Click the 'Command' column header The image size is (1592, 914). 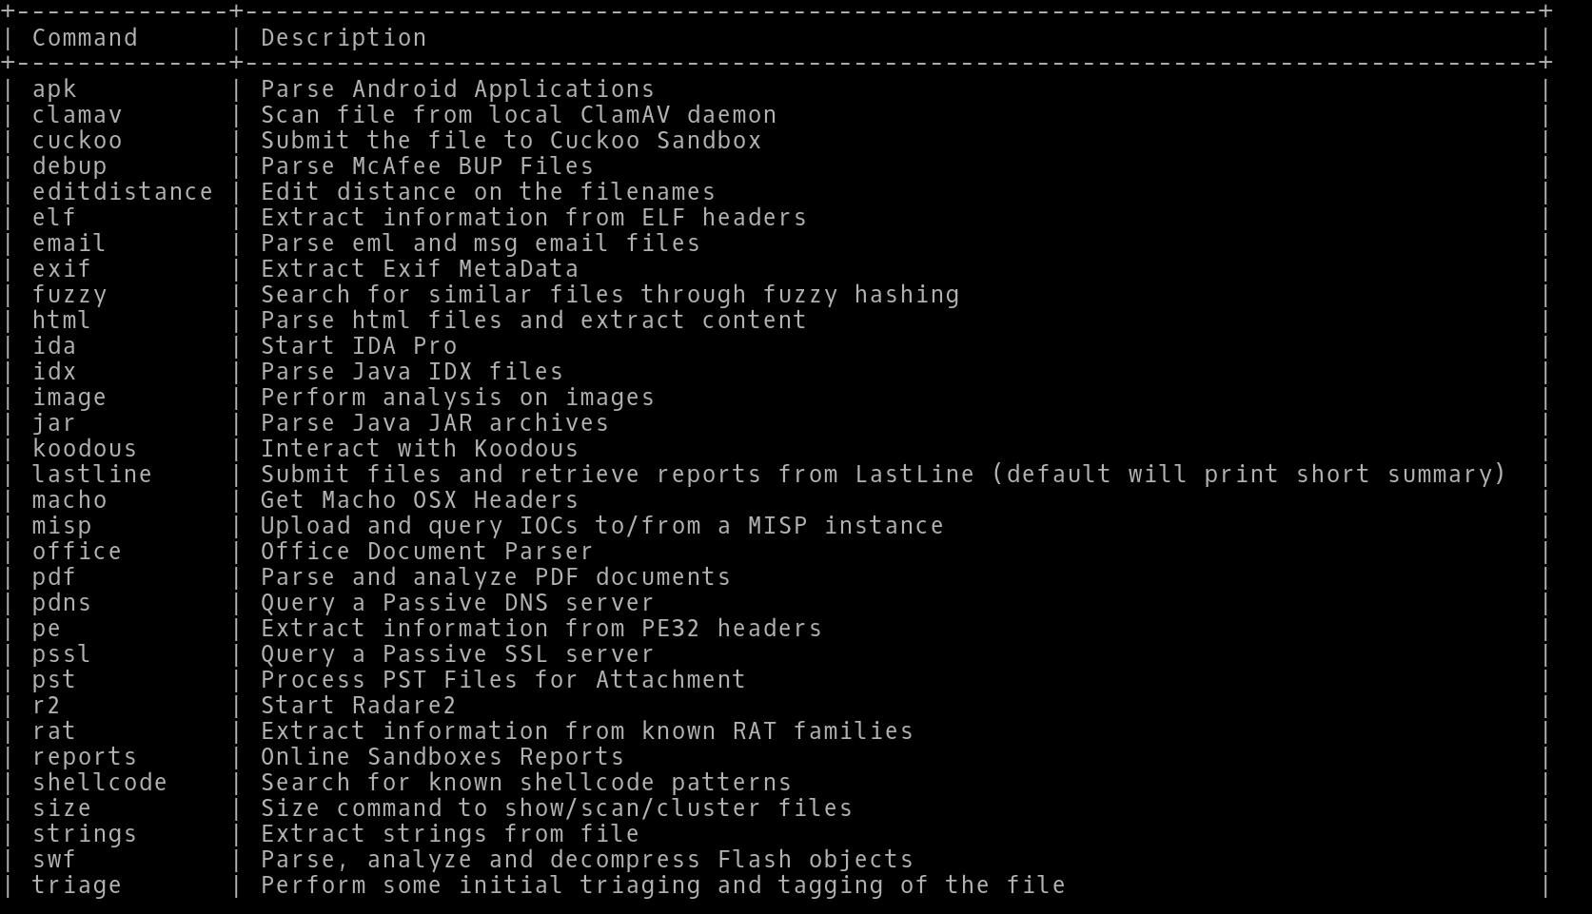pyautogui.click(x=85, y=38)
